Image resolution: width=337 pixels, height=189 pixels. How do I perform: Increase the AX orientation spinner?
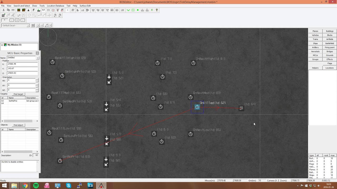pyautogui.click(x=37, y=80)
